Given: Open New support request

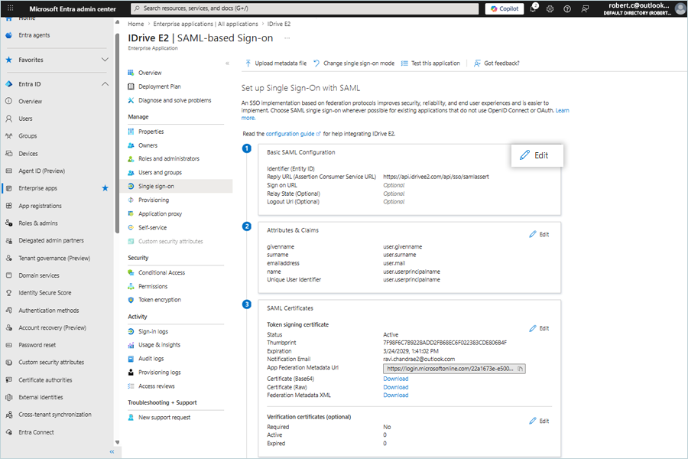Looking at the screenshot, I should tap(164, 418).
